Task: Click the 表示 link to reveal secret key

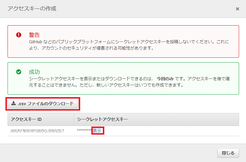Action: point(97,131)
